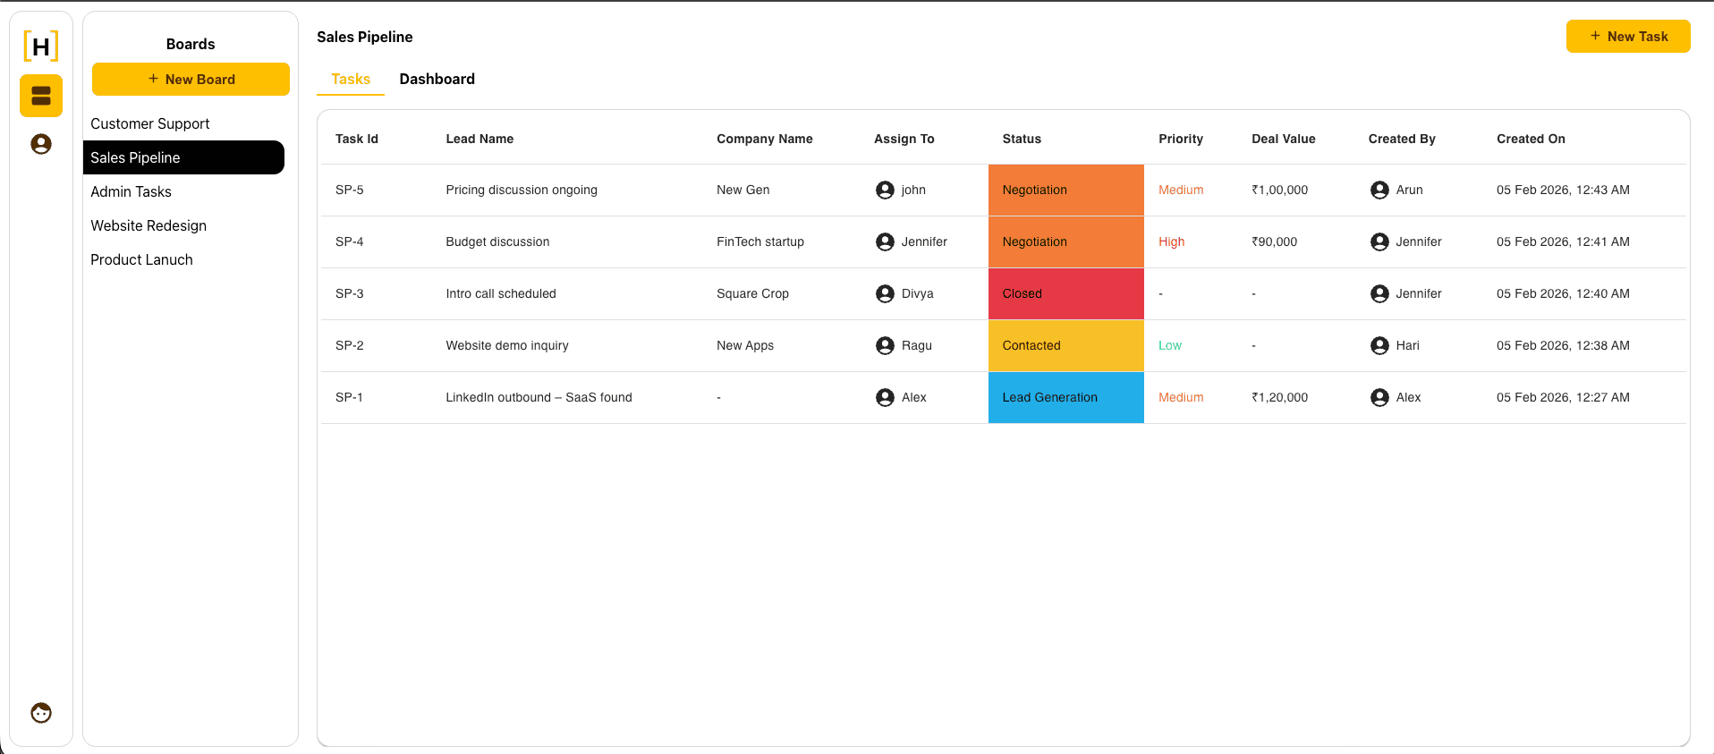Image resolution: width=1714 pixels, height=754 pixels.
Task: Click Divya's avatar icon on SP-3
Action: coord(885,293)
